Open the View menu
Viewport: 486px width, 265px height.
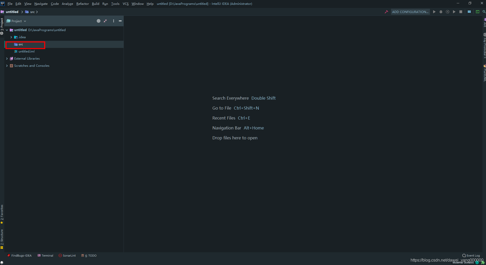click(28, 4)
